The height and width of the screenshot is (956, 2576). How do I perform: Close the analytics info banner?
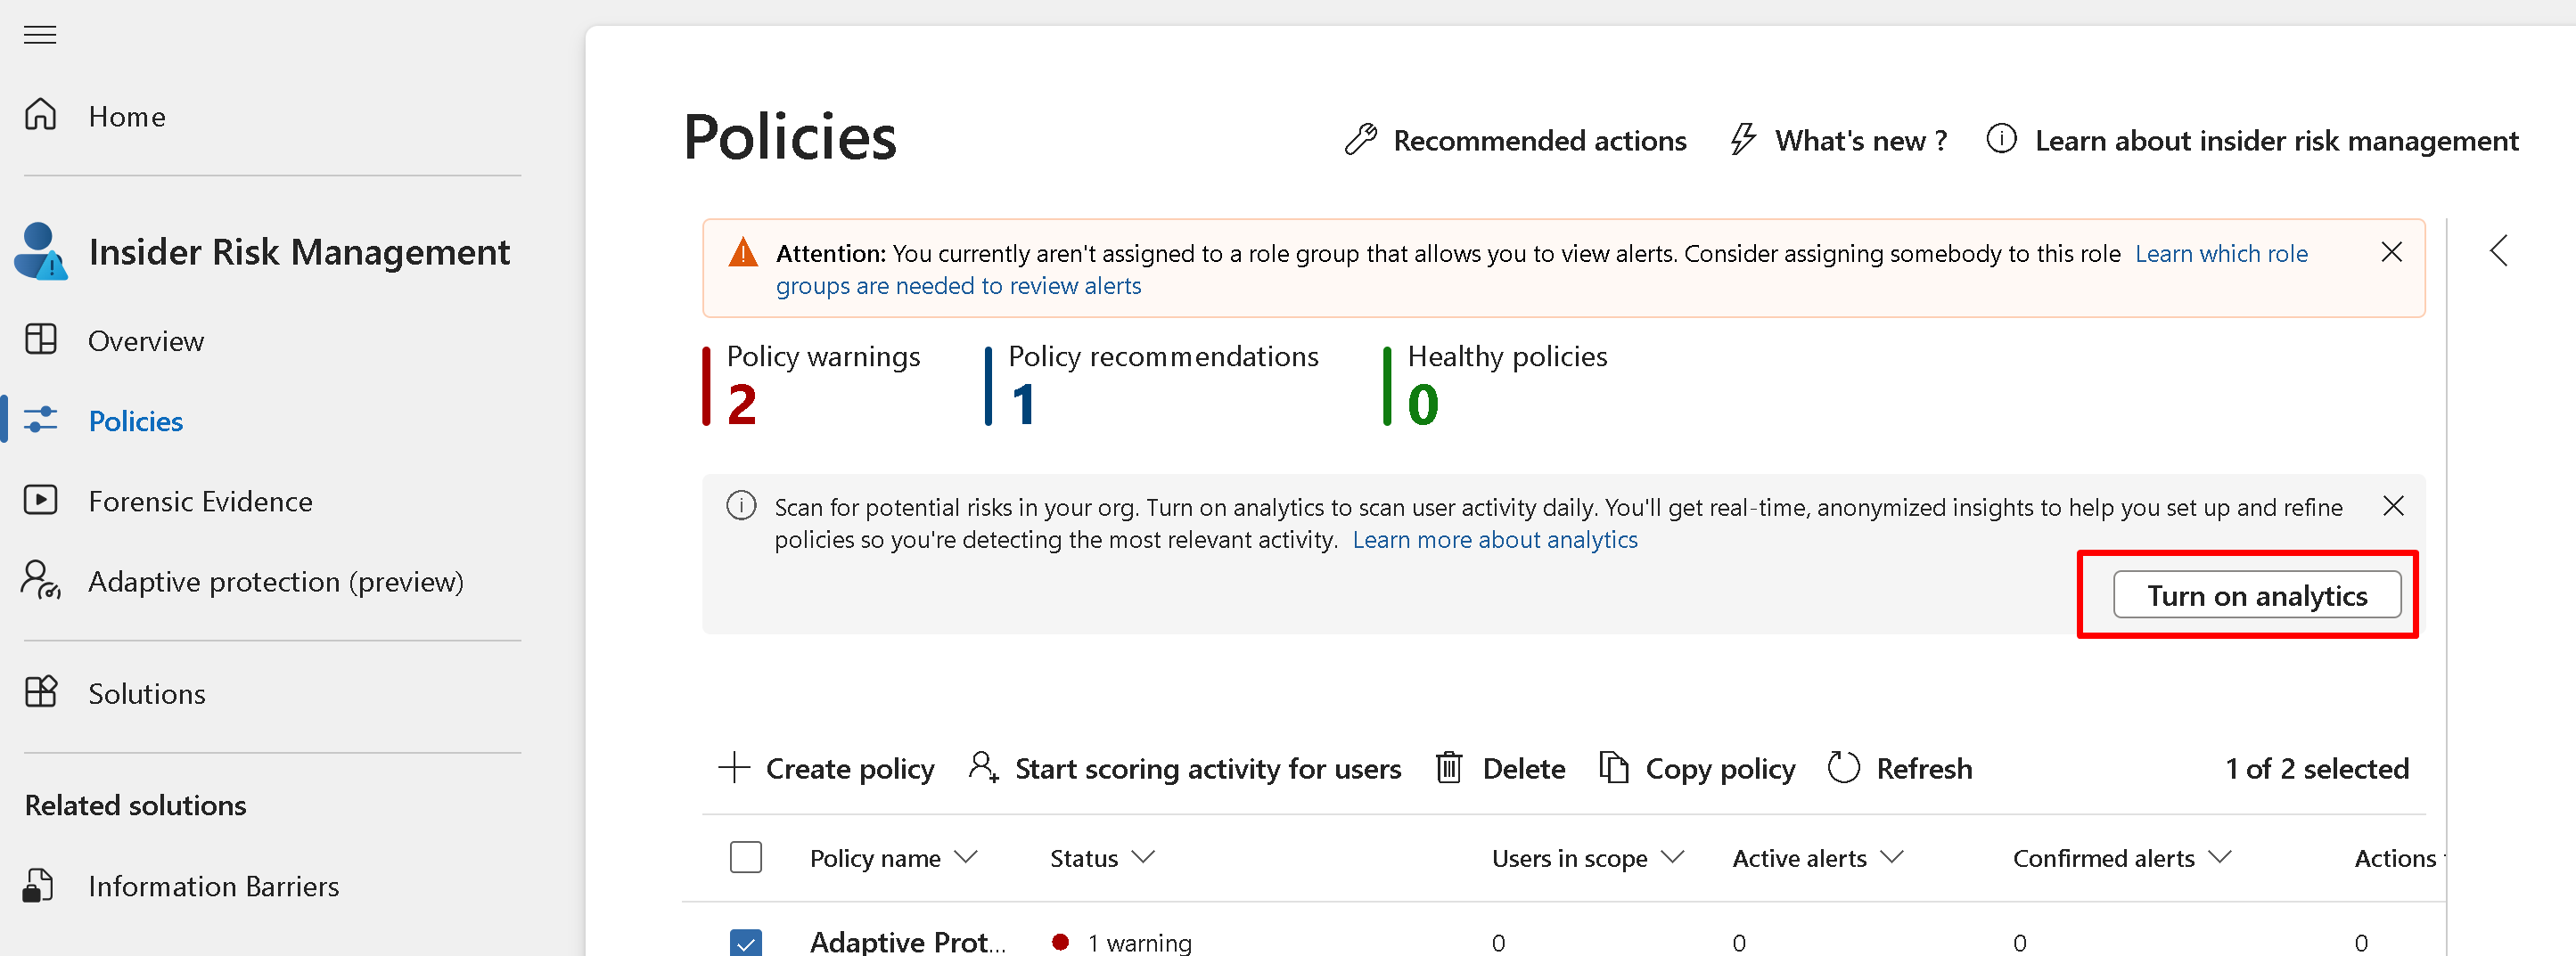(x=2393, y=506)
